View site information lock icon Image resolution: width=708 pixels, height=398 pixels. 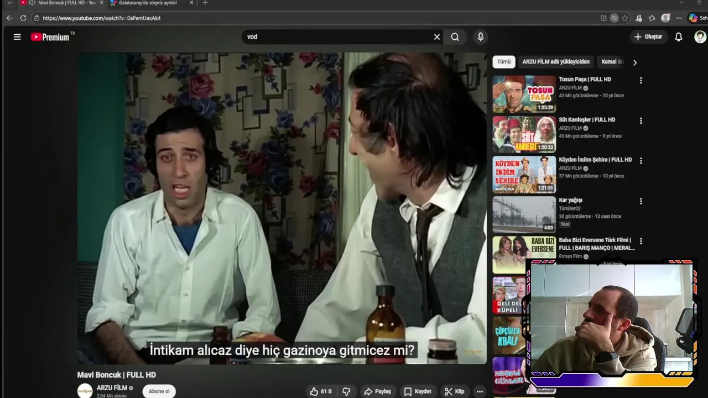tap(37, 18)
